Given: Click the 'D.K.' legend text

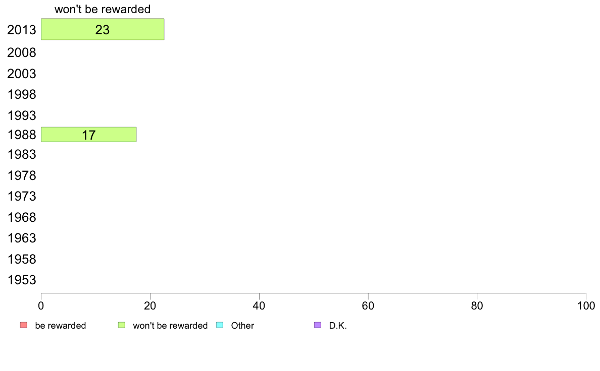Looking at the screenshot, I should point(338,326).
